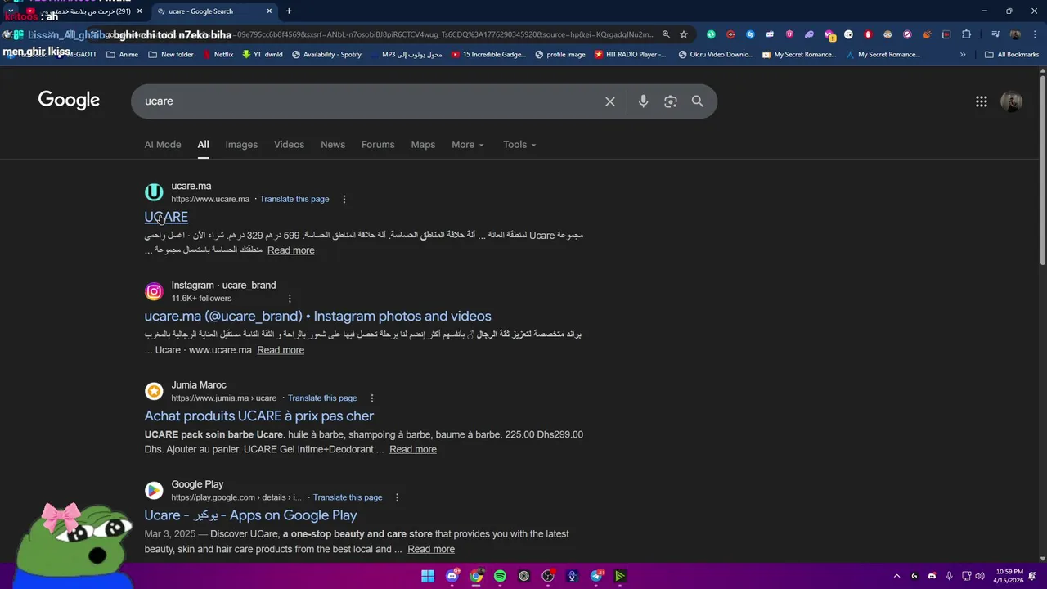Open Chrome Extensions puzzle icon
Viewport: 1047px width, 589px height.
(966, 34)
